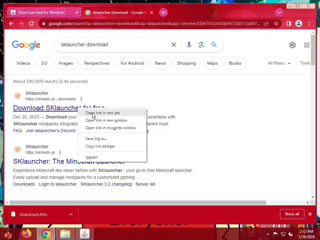Click the lock site info icon

[44, 23]
